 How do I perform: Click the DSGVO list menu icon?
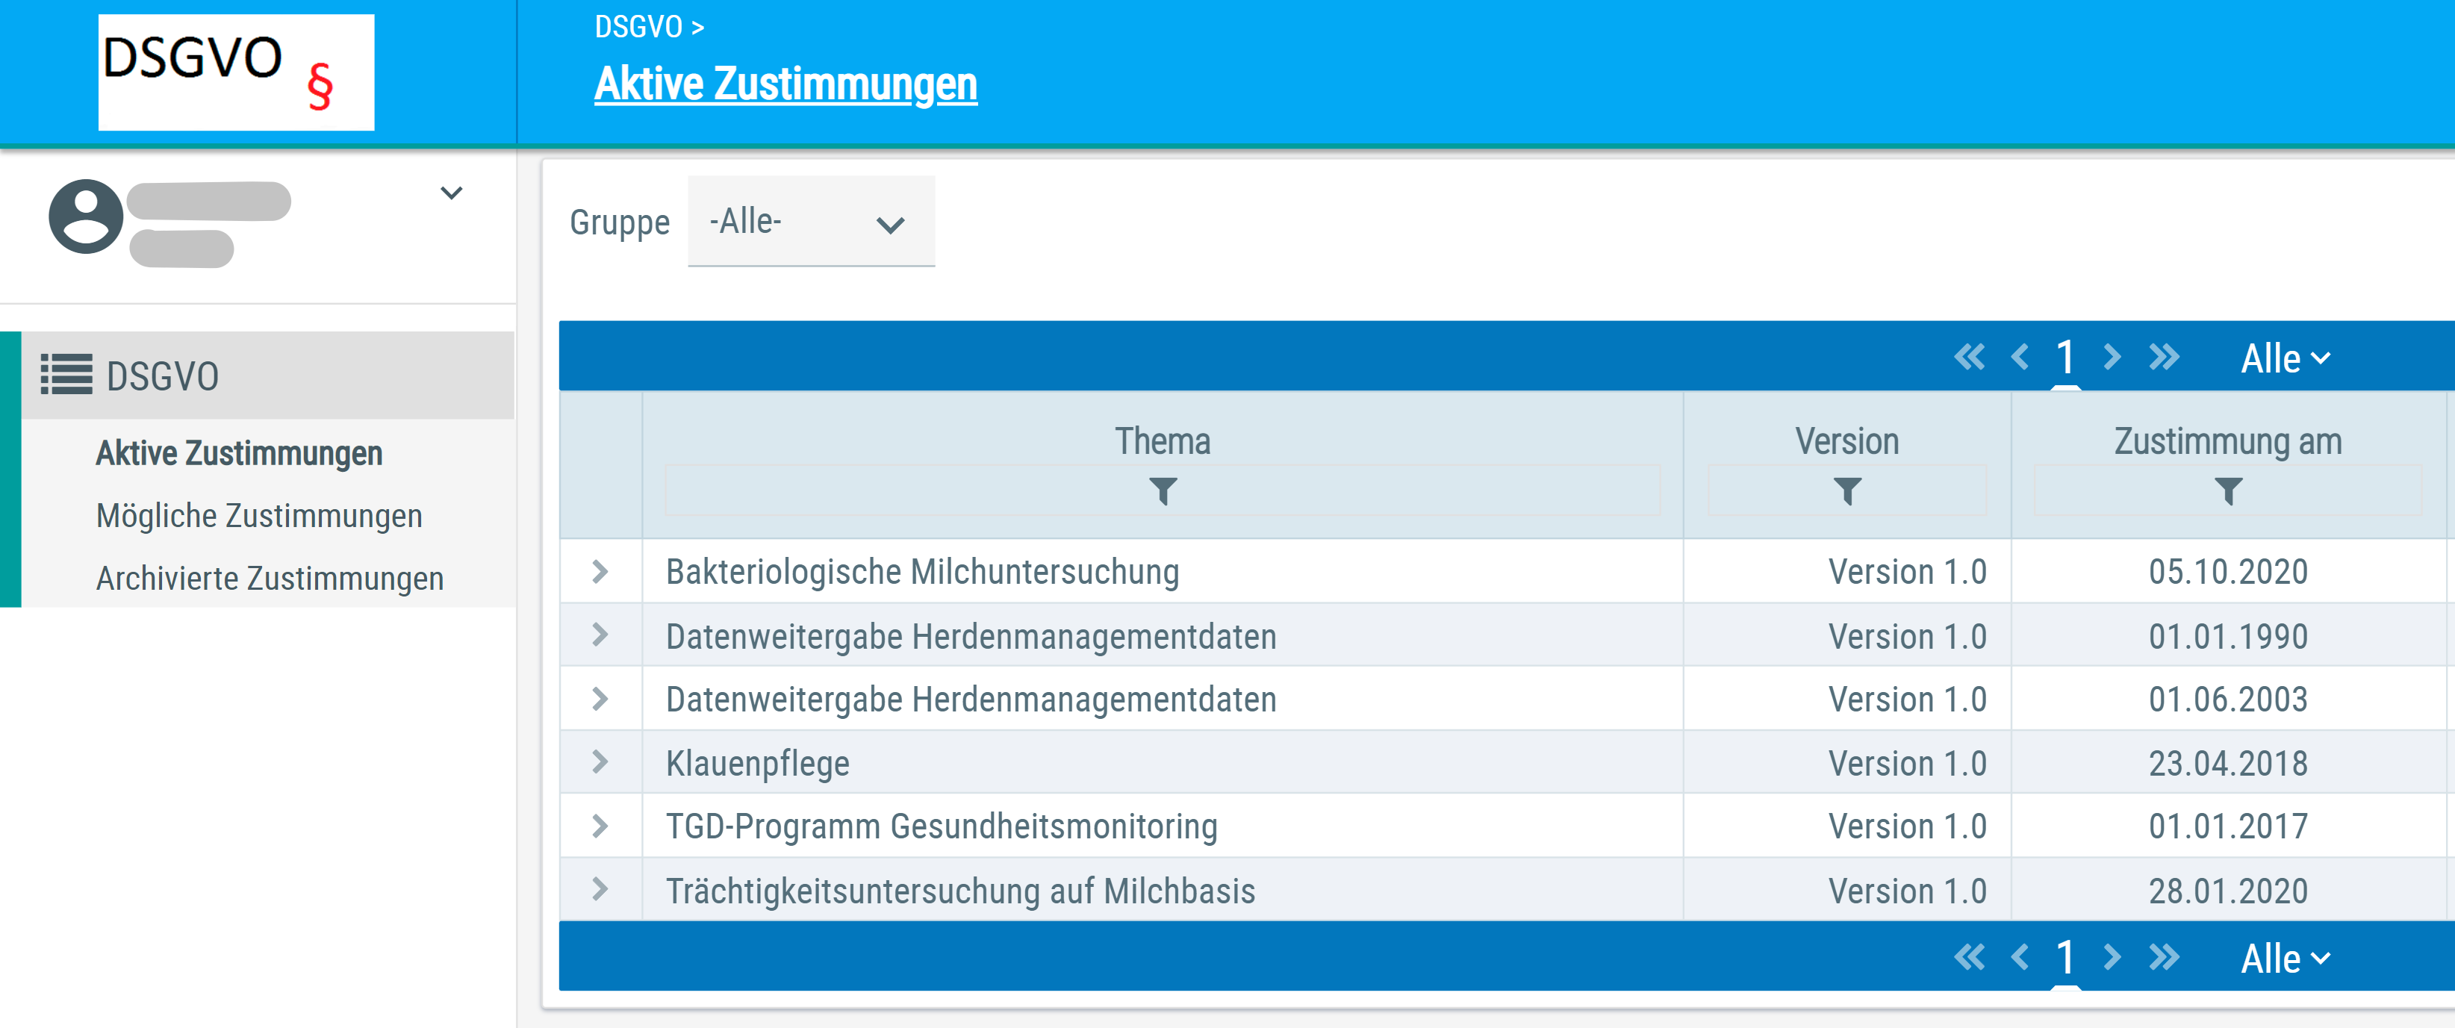tap(66, 375)
